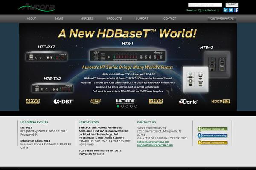Click the 4K60 badge in banner

click(x=33, y=101)
